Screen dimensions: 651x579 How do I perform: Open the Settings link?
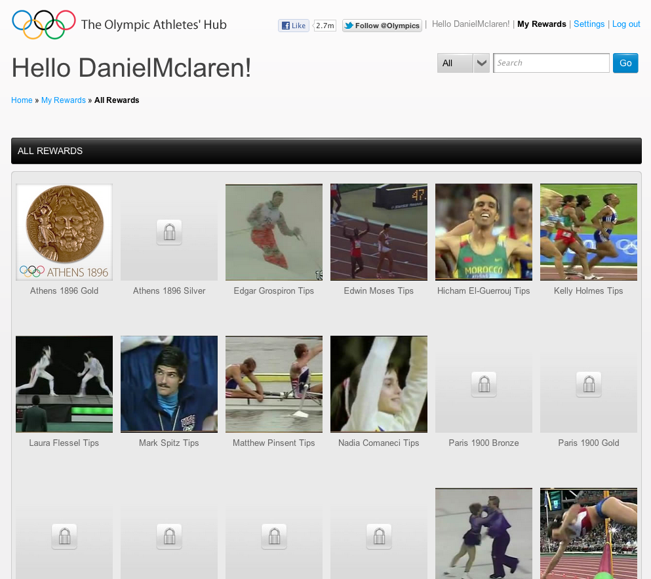(589, 24)
